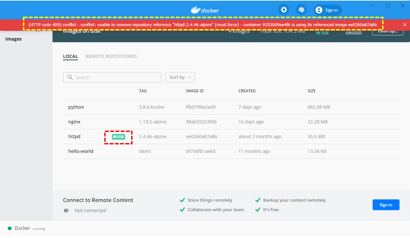Screen dimensions: 410x238
Task: Click Sign in in the title bar
Action: 328,10
